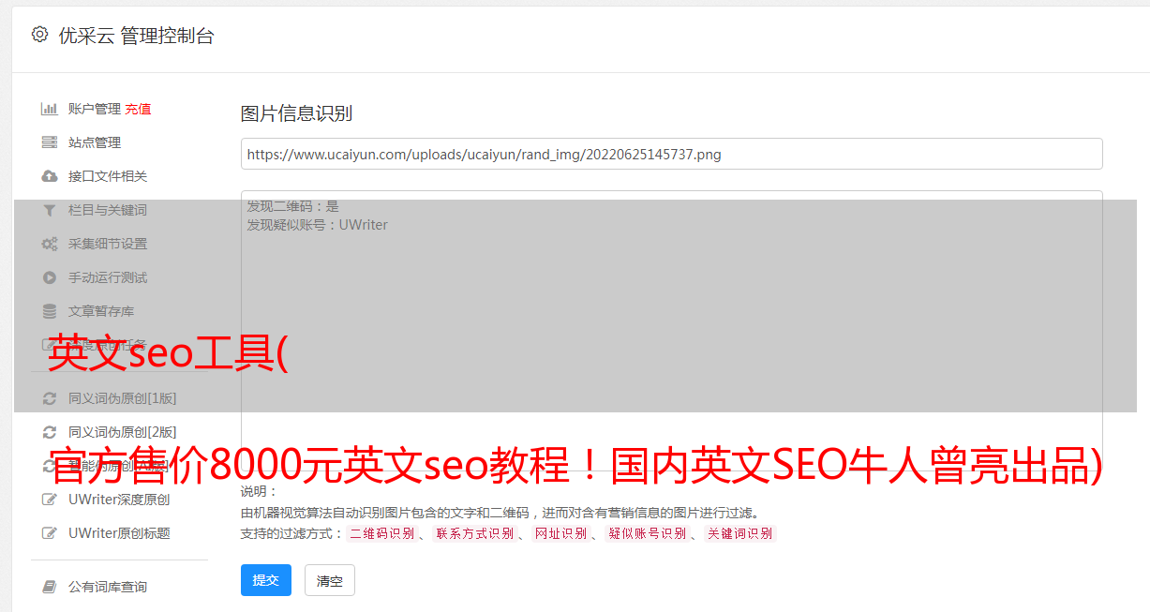Open the red 充值 link

(x=138, y=109)
